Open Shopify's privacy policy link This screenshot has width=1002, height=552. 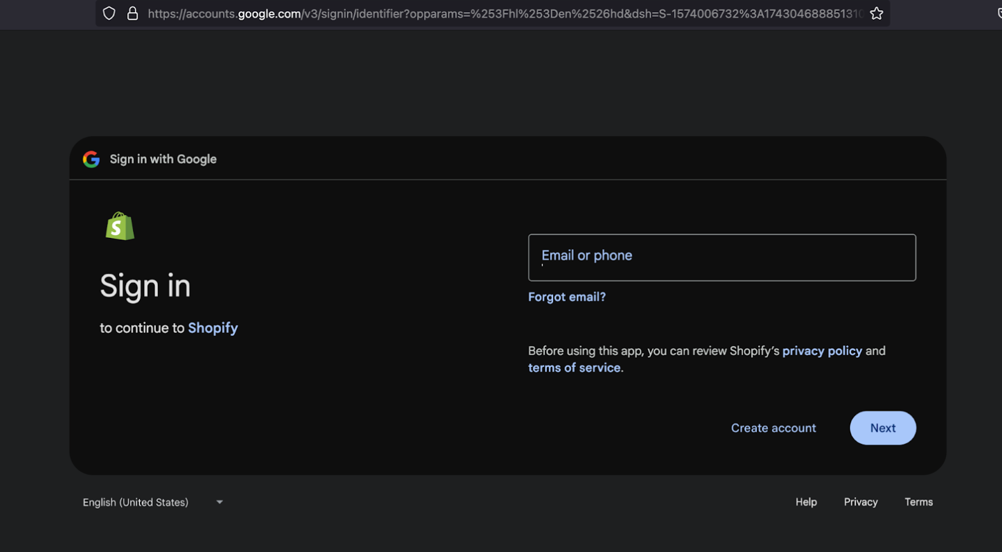(822, 351)
